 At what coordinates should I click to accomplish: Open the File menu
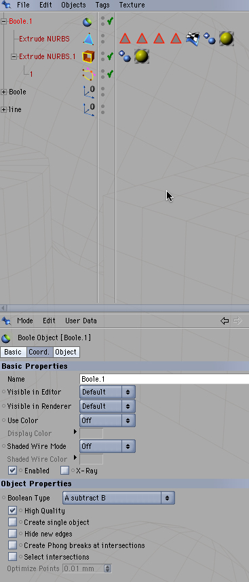click(23, 5)
